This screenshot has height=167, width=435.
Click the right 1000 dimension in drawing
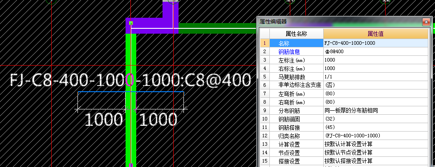pyautogui.click(x=158, y=120)
